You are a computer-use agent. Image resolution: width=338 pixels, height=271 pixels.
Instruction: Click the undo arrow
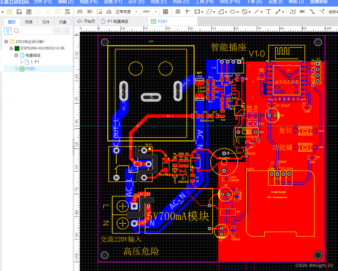pos(38,12)
